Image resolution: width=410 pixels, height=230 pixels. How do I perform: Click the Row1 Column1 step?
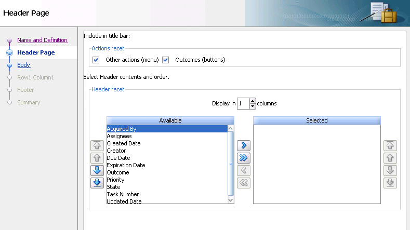35,77
